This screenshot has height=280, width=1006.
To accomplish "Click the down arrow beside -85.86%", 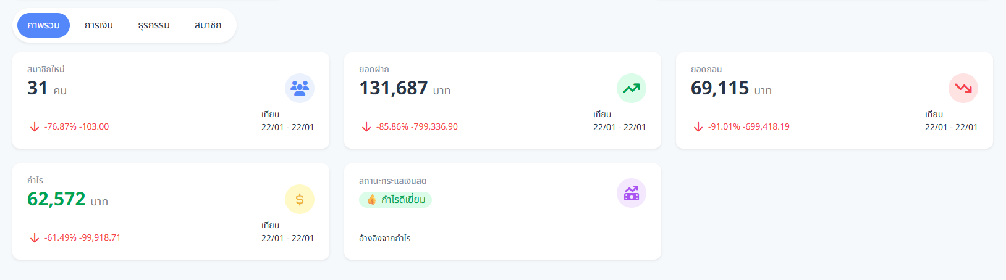I will click(x=366, y=127).
